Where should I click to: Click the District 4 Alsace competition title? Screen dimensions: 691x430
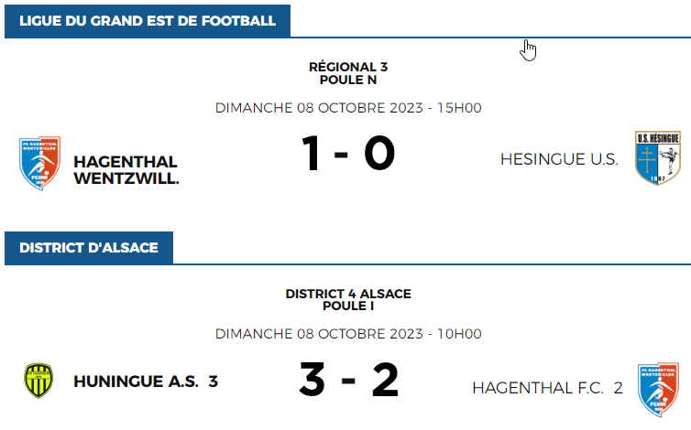pyautogui.click(x=348, y=294)
